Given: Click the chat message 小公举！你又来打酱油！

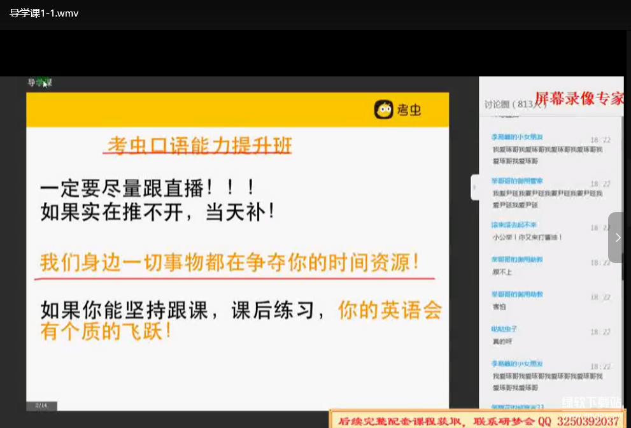Looking at the screenshot, I should click(527, 237).
